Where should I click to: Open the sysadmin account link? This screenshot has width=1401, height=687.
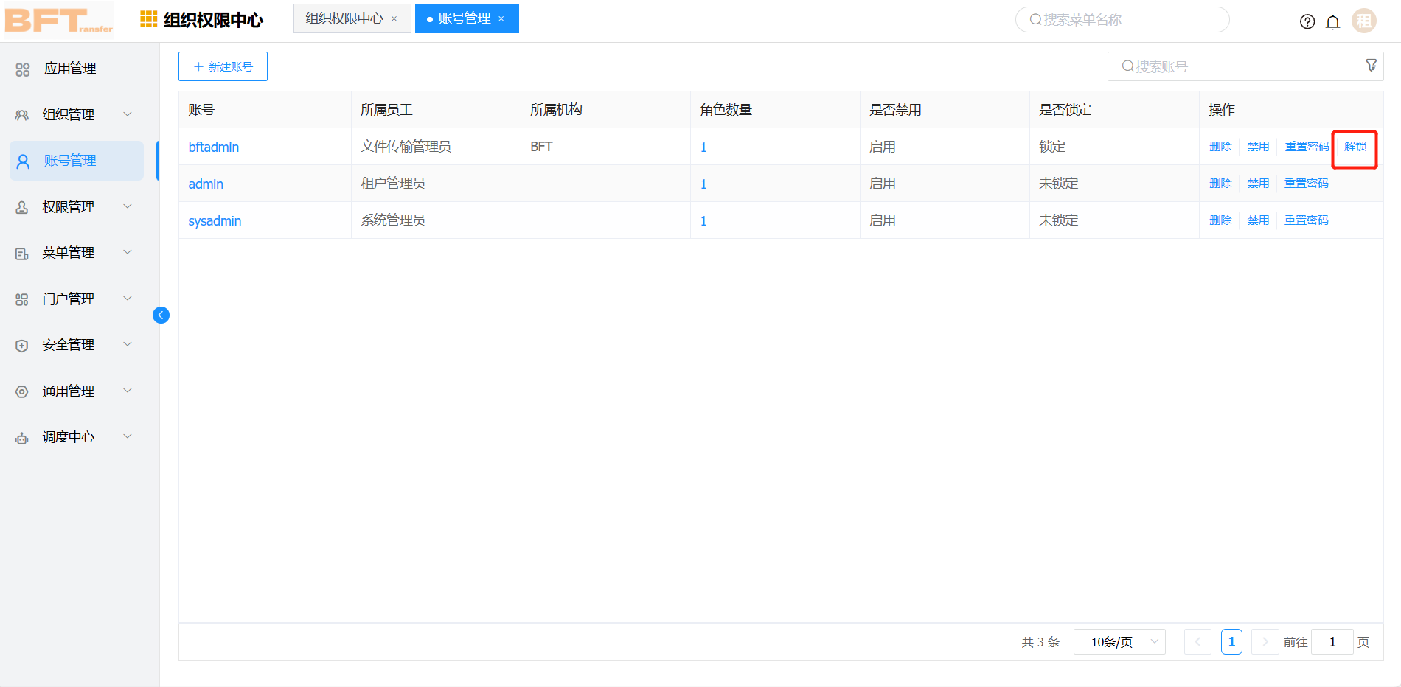214,220
